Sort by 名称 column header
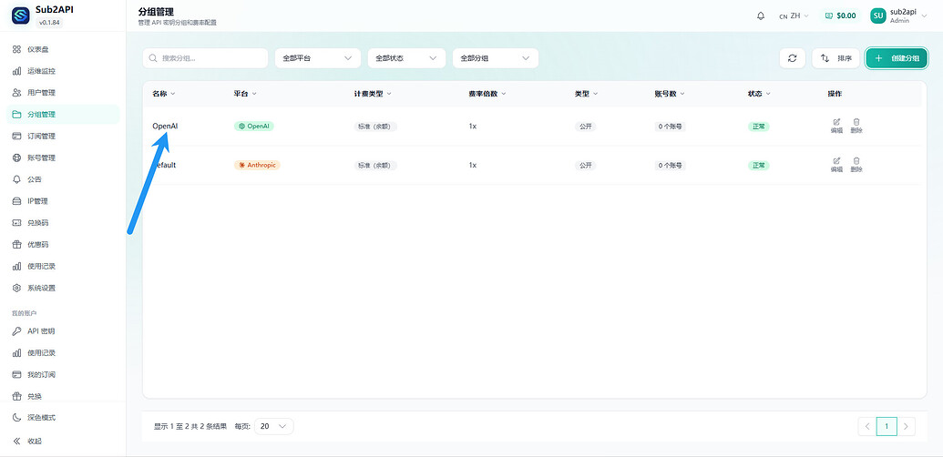This screenshot has width=943, height=457. 164,94
